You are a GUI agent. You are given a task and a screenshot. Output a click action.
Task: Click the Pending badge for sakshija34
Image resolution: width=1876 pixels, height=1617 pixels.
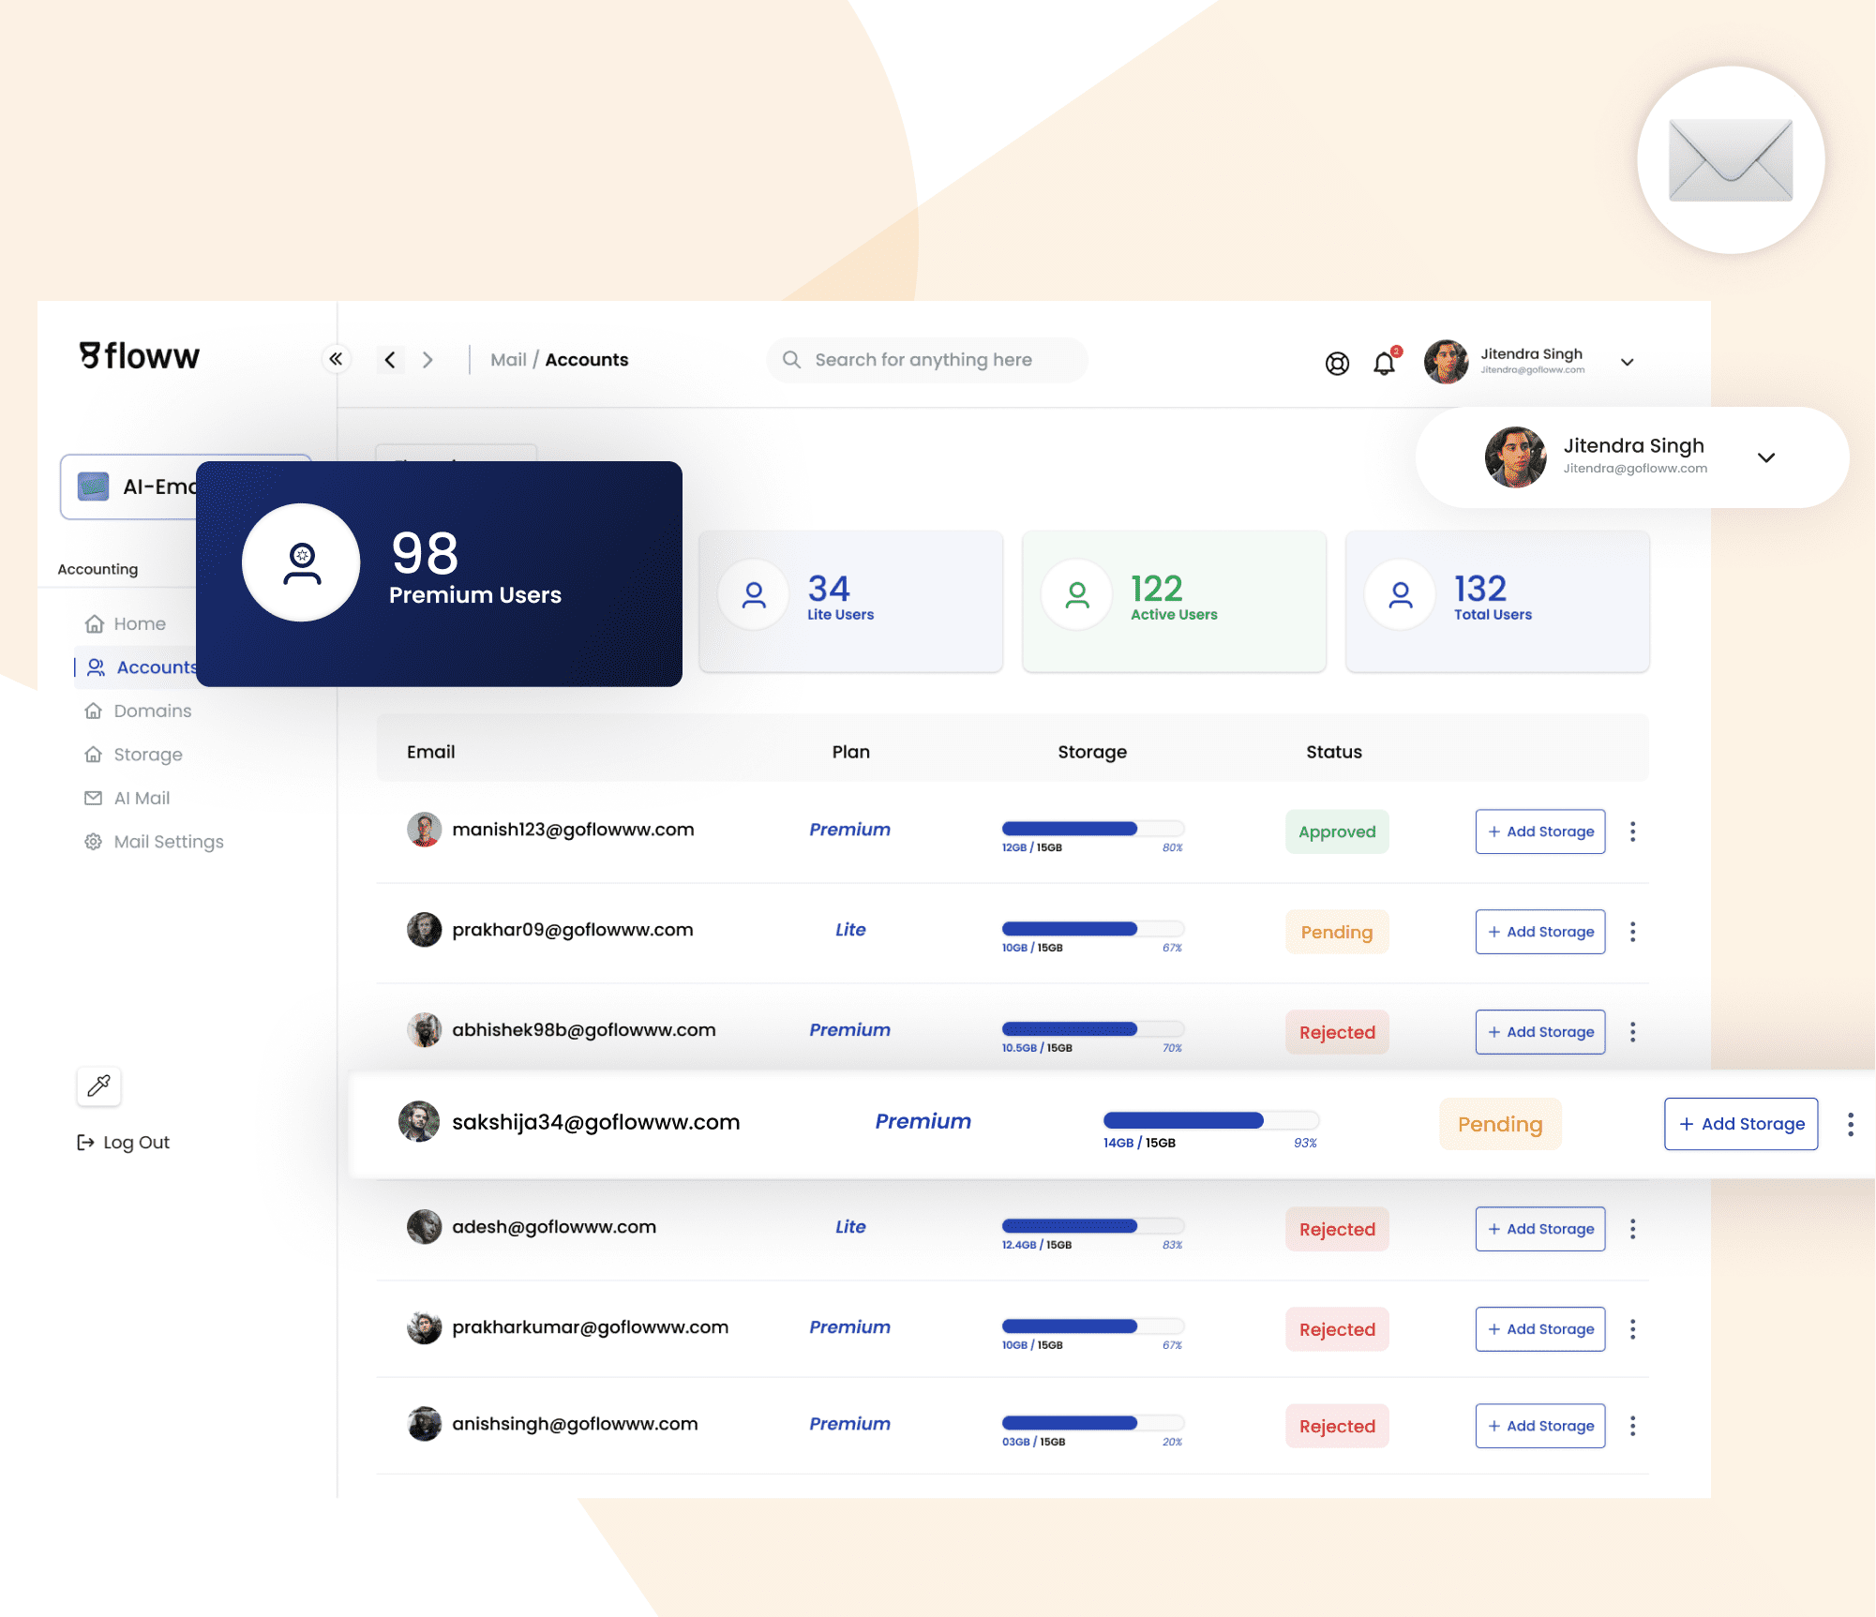(1500, 1124)
